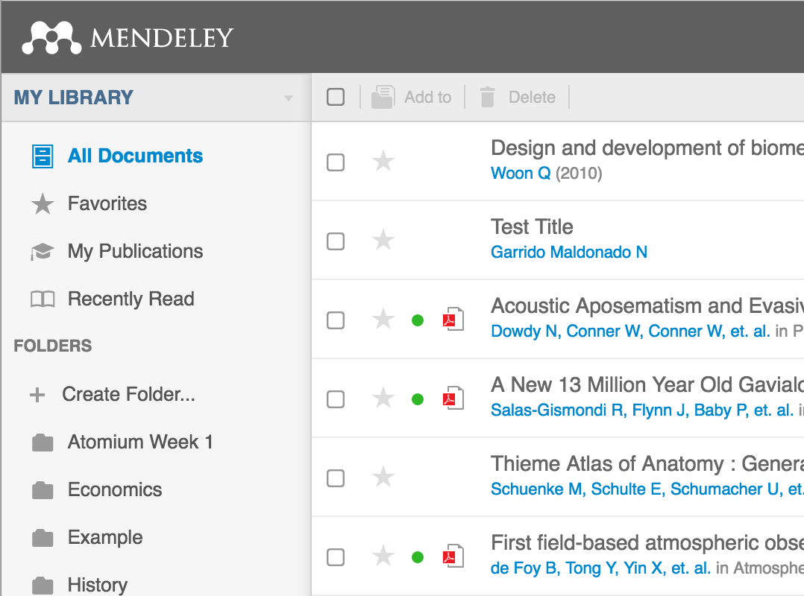Screen dimensions: 804x596
Task: Tick checkbox next to Thieme Atlas entry
Action: click(336, 478)
